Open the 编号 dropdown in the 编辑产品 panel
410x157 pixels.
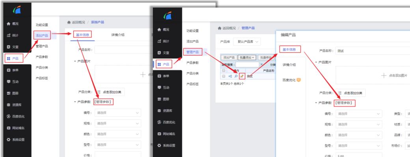(x=359, y=114)
